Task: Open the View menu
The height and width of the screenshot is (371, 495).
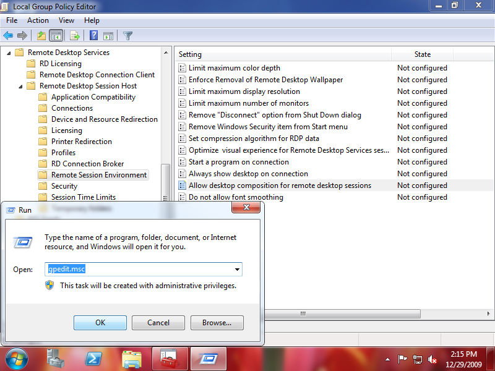Action: coord(66,20)
